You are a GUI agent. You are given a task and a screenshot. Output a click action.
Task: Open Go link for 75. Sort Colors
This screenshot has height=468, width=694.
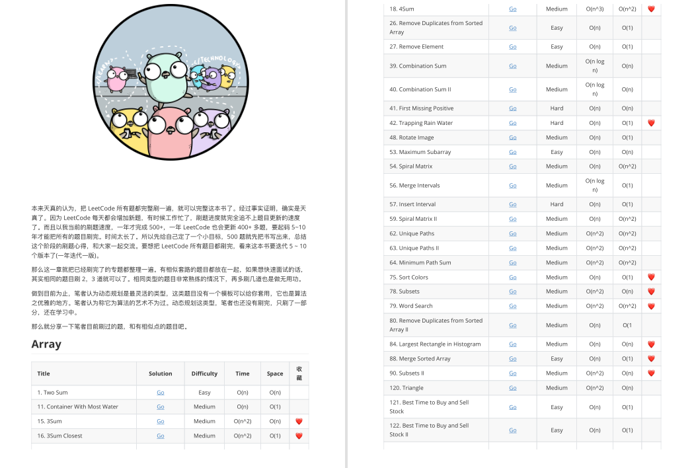[x=512, y=277]
